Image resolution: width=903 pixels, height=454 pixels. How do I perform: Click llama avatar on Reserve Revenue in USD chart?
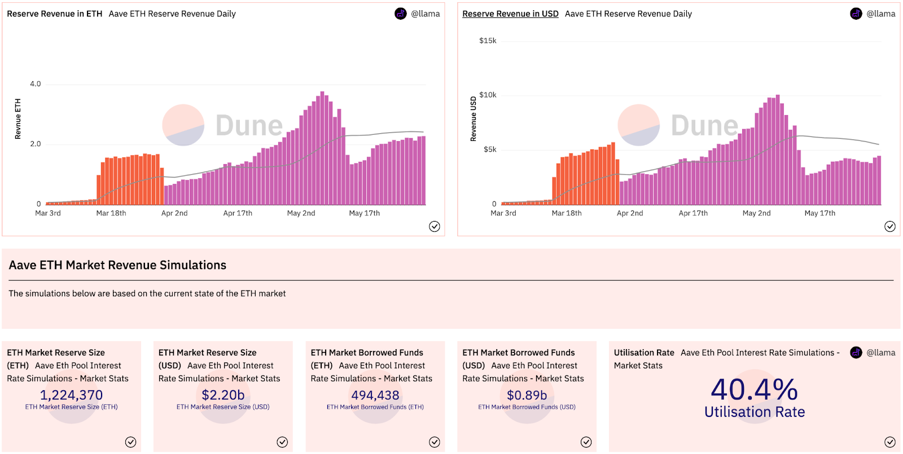(x=856, y=14)
